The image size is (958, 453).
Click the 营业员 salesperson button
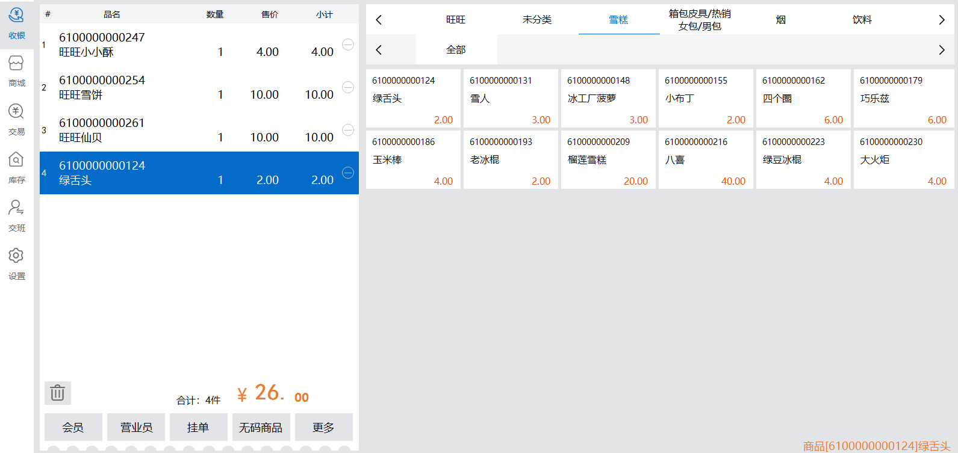point(136,427)
